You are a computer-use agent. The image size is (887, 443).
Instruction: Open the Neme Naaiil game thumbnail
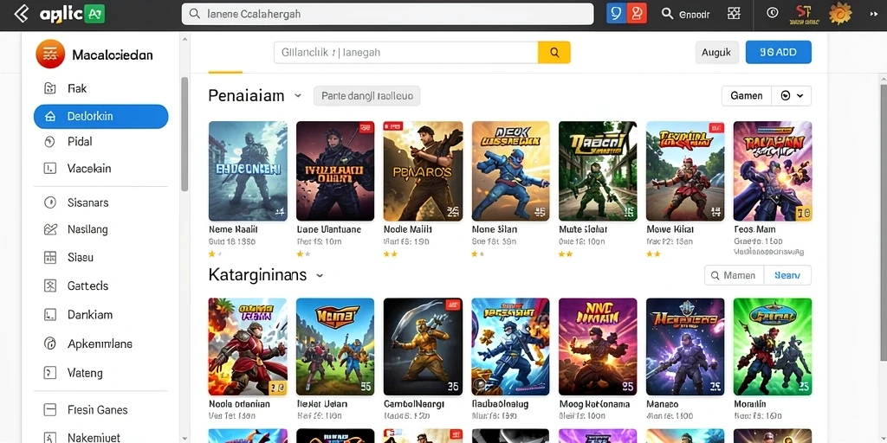(x=248, y=170)
